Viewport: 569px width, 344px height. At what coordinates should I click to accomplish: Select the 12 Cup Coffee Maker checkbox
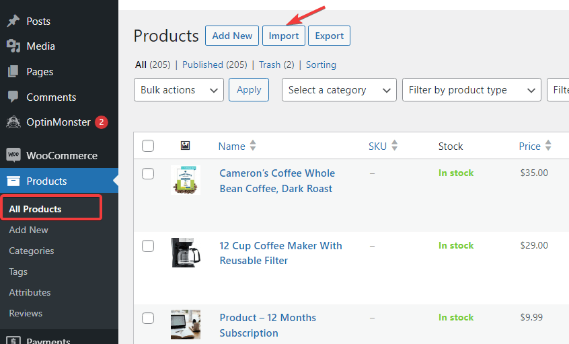point(148,246)
